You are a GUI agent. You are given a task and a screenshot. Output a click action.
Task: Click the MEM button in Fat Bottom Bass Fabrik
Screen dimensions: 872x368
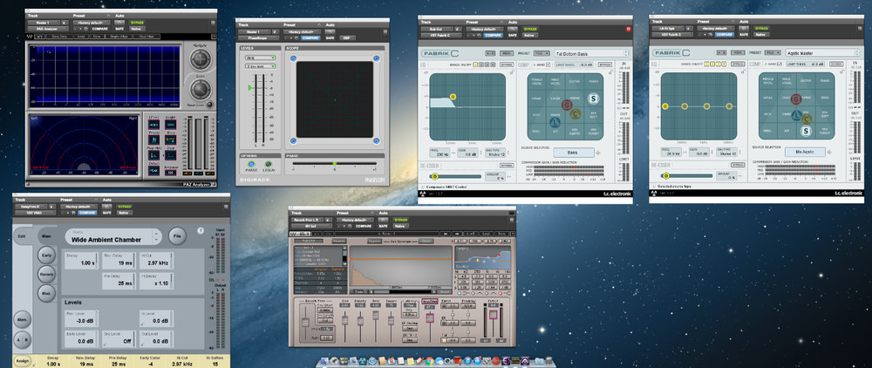click(507, 53)
